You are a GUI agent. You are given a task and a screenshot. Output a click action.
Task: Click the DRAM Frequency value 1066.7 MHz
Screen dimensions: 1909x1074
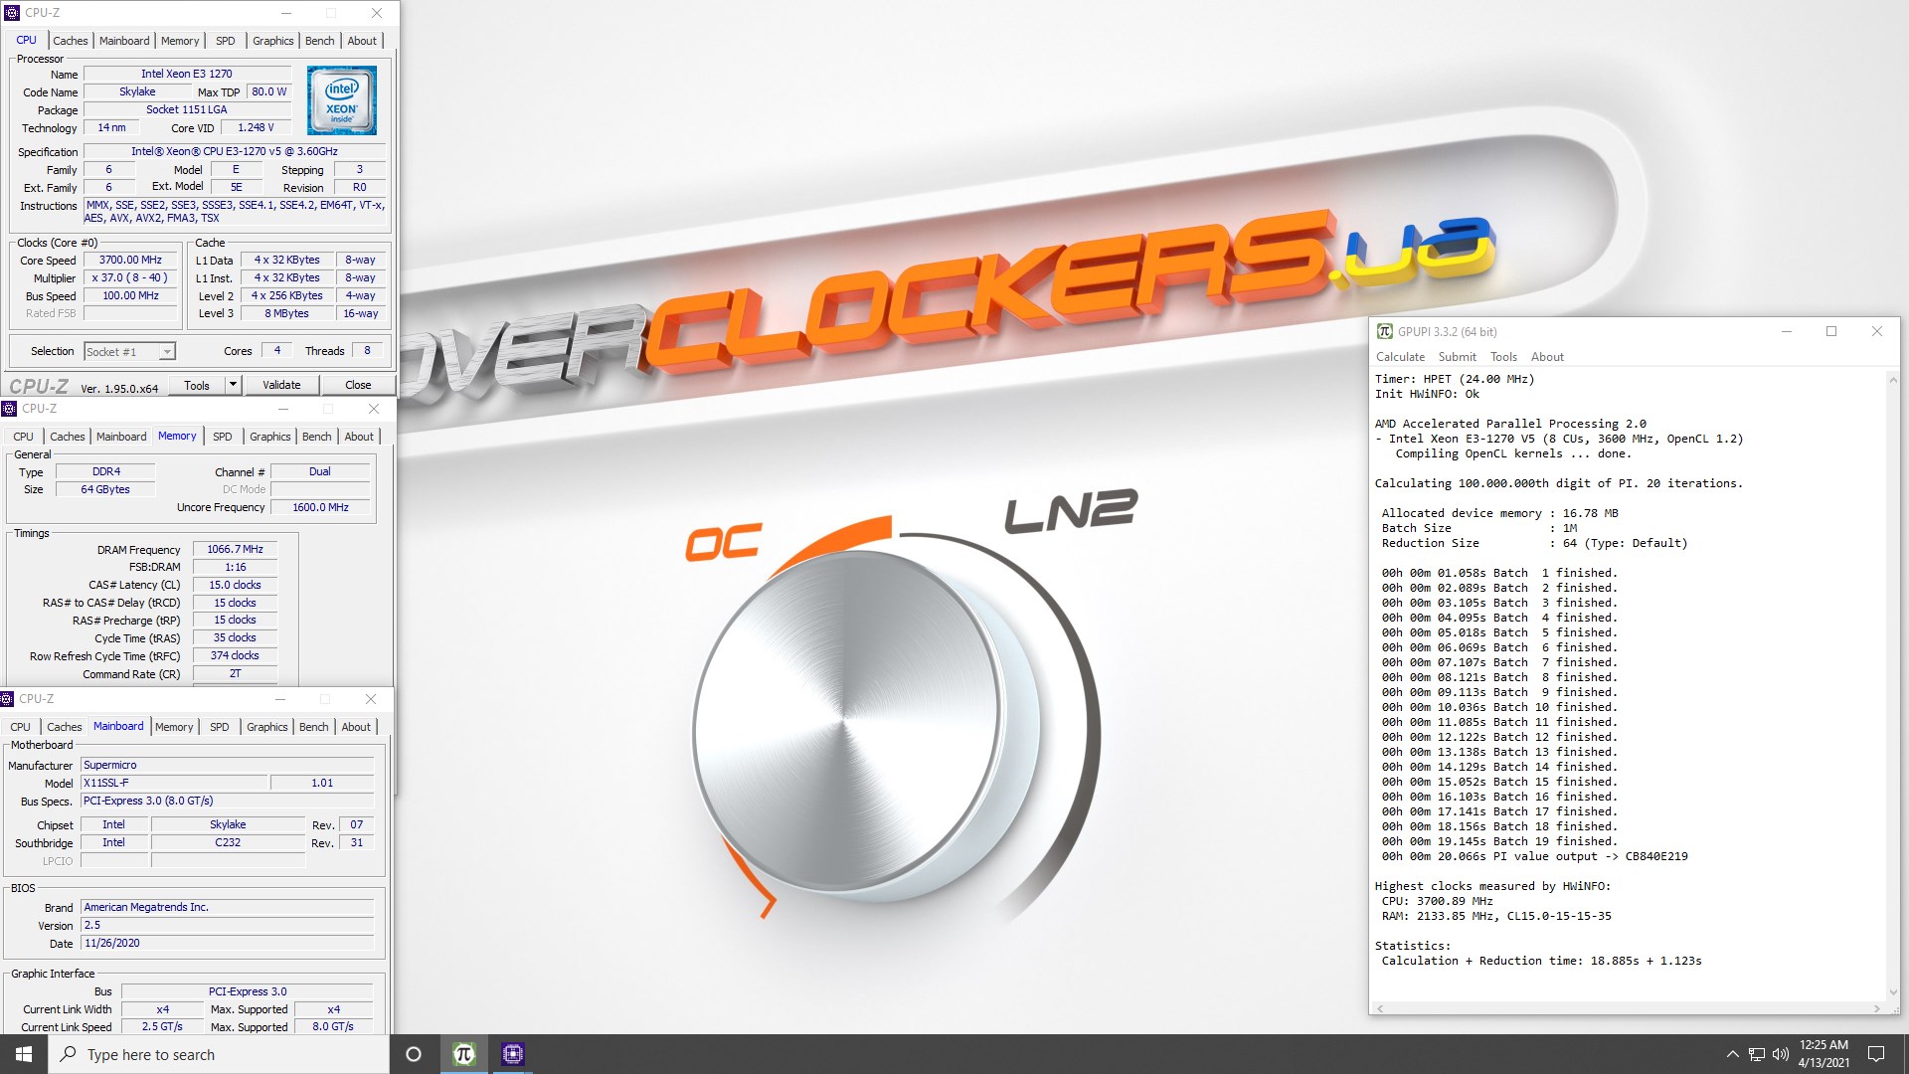point(235,549)
